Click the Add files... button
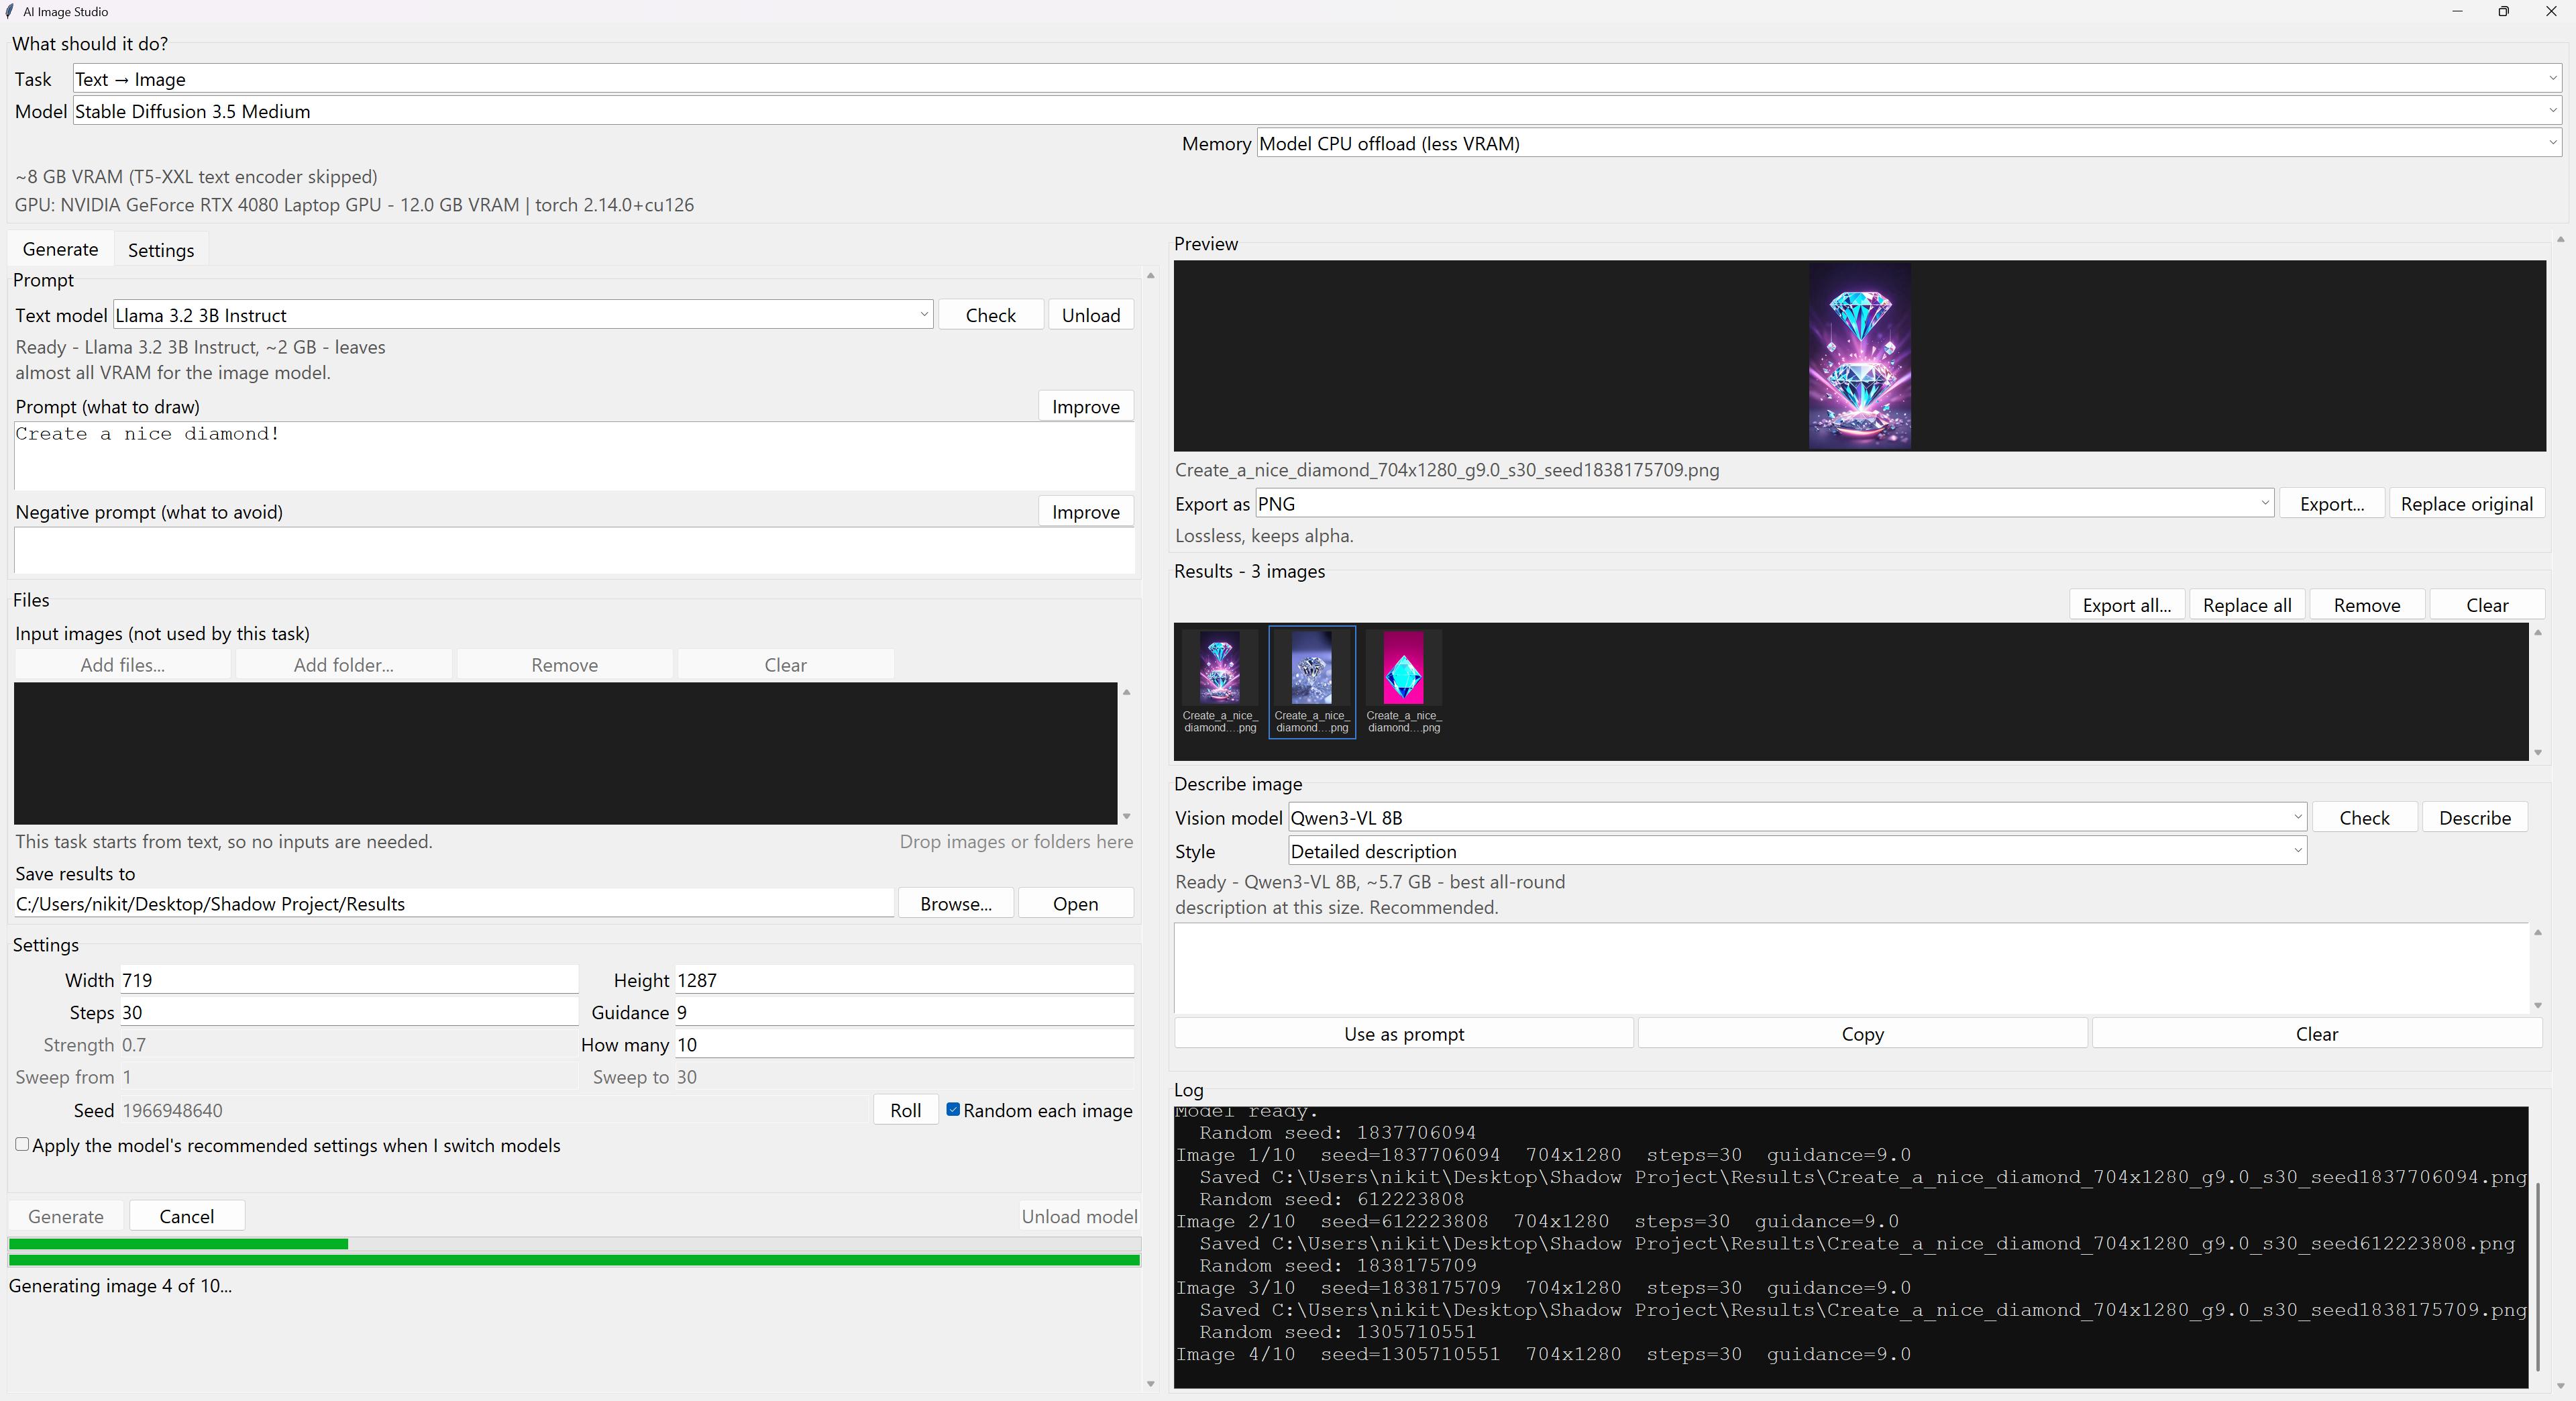Image resolution: width=2576 pixels, height=1401 pixels. (x=122, y=665)
